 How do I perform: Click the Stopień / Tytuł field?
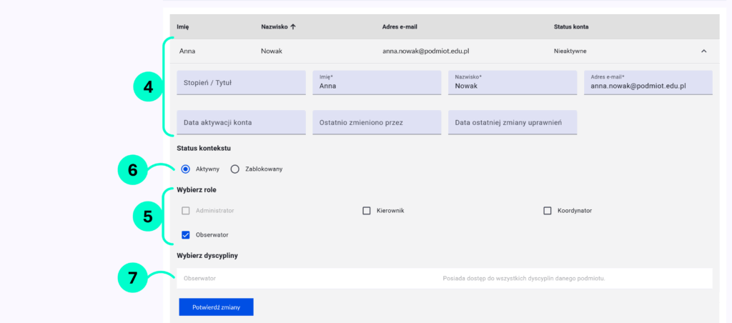click(241, 83)
